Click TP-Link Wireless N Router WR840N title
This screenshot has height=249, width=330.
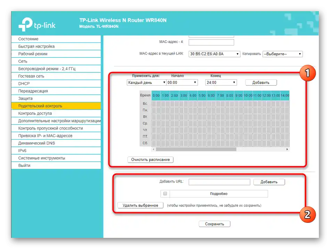click(x=123, y=20)
